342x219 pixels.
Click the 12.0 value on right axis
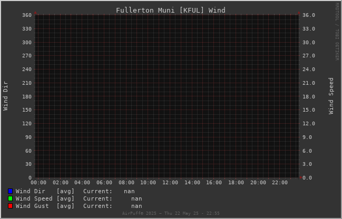click(x=309, y=124)
